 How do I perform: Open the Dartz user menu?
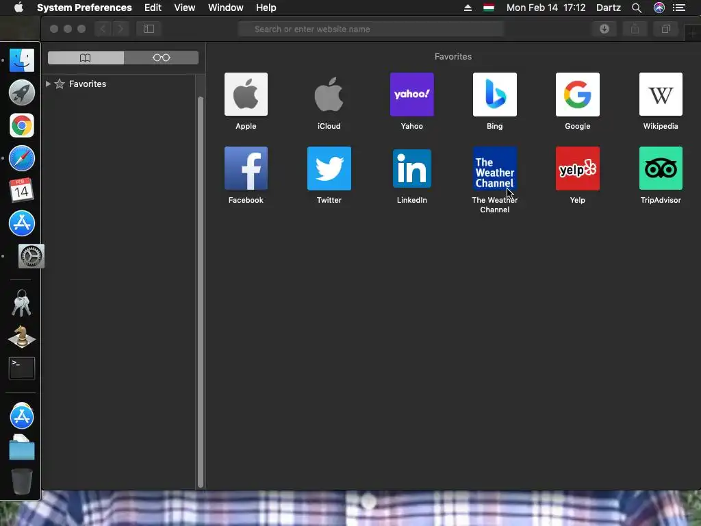609,8
